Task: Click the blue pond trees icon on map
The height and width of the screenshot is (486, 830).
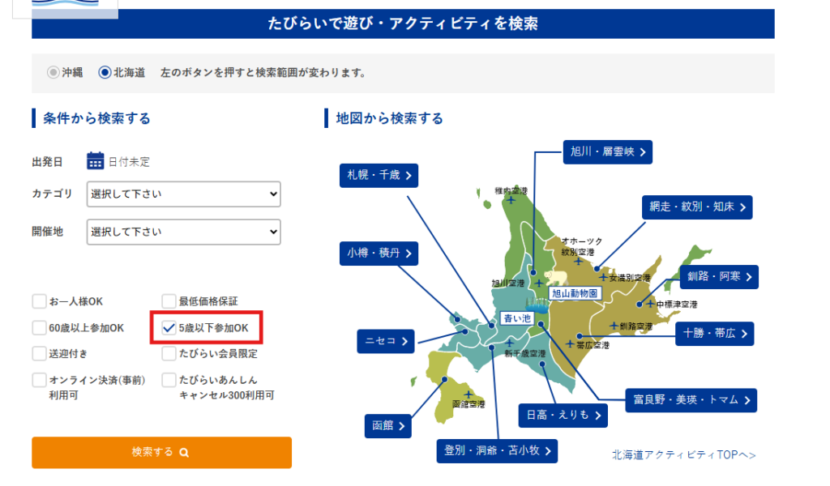Action: (x=538, y=305)
